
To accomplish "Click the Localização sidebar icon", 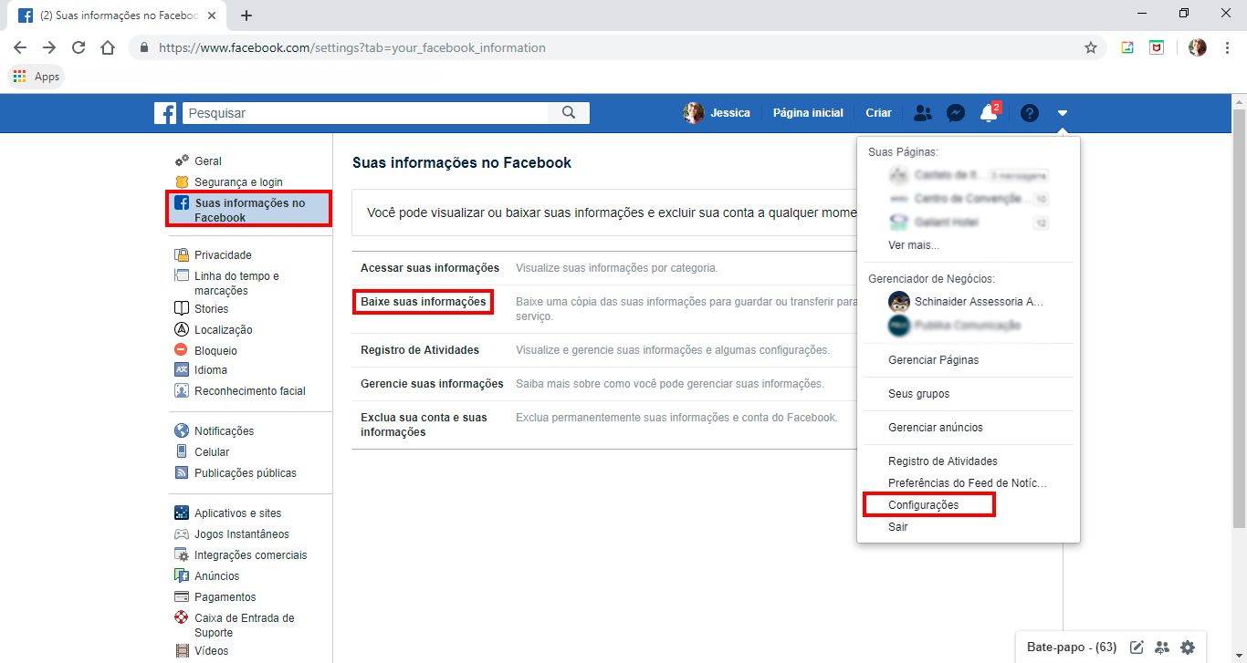I will click(x=181, y=330).
